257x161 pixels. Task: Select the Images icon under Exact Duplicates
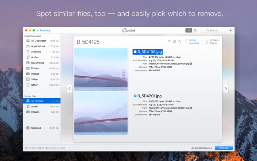click(x=28, y=74)
